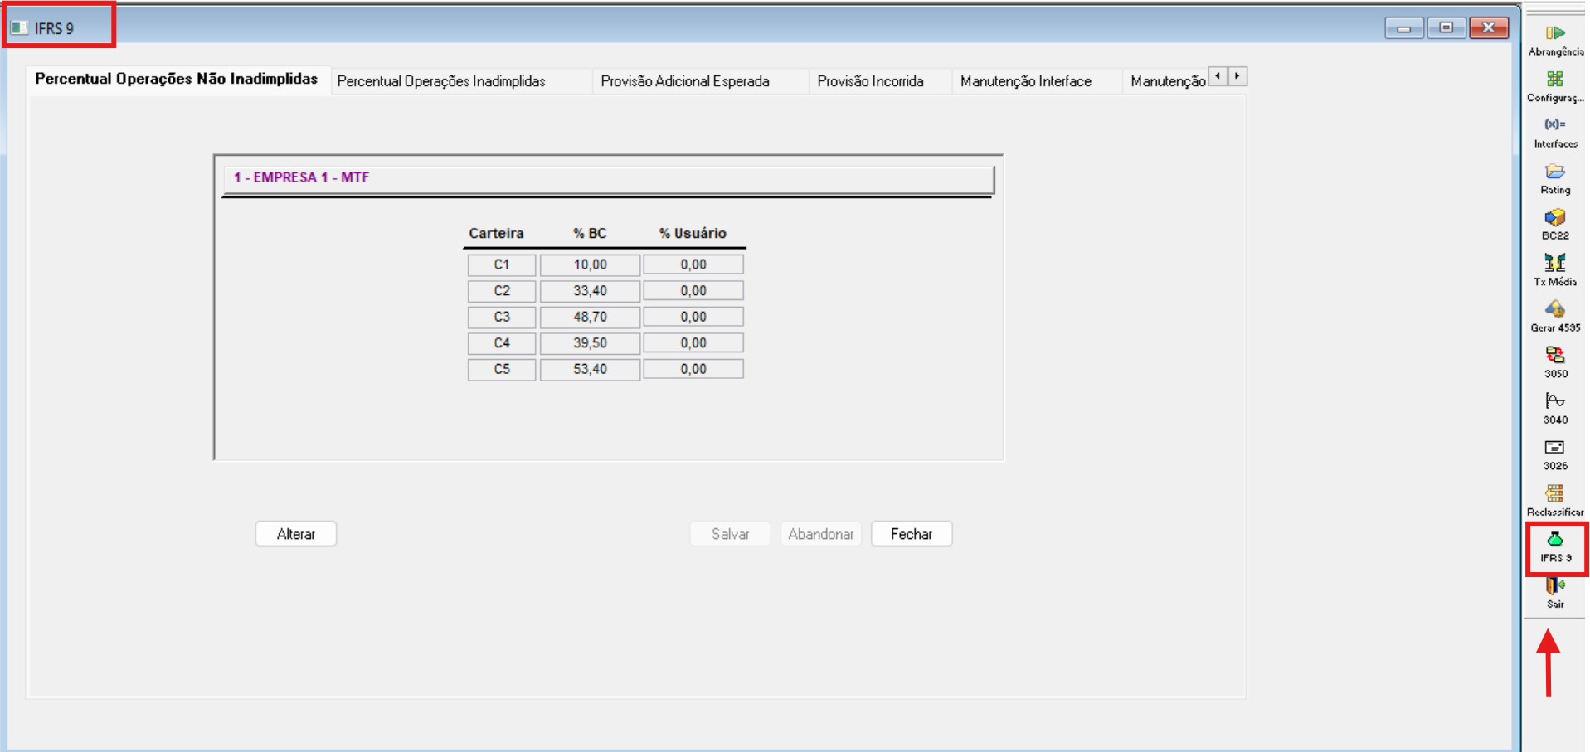
Task: Click the Fechar button
Action: pos(912,534)
